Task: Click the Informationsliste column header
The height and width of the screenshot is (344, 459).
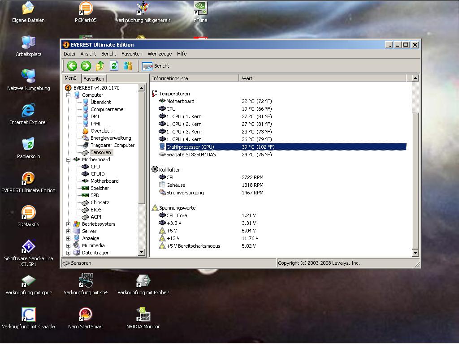Action: pos(195,78)
